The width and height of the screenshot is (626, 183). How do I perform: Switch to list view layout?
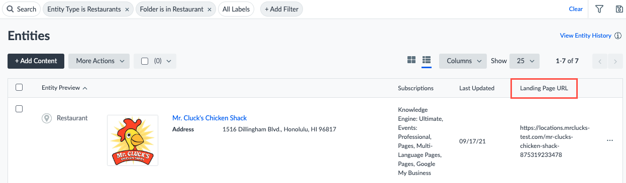click(x=427, y=61)
